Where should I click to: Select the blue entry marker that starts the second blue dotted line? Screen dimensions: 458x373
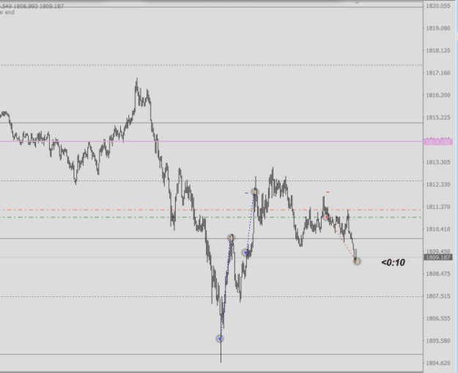[x=245, y=252]
